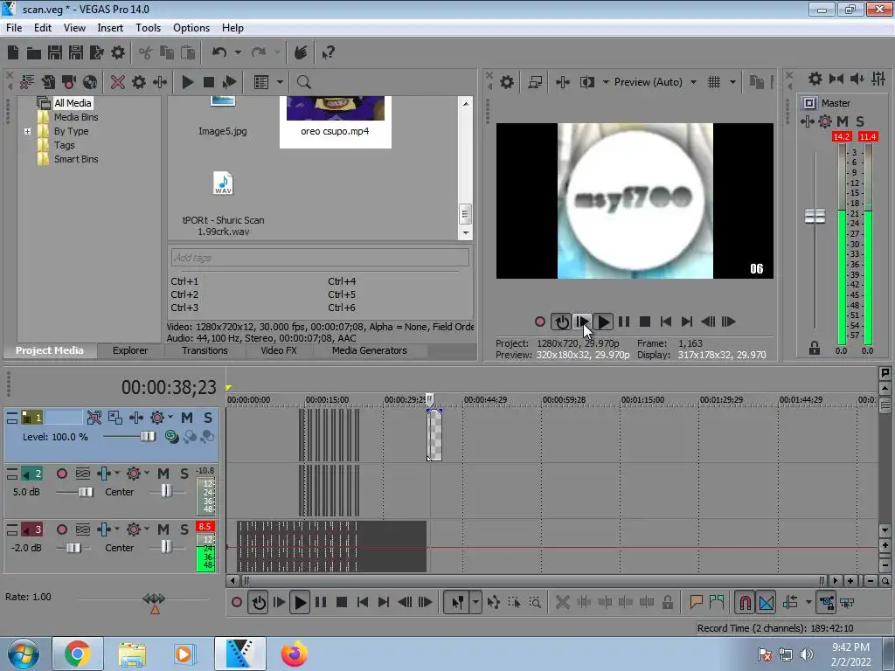
Task: Open track 1 compositing gear dropdown arrow
Action: [x=170, y=417]
